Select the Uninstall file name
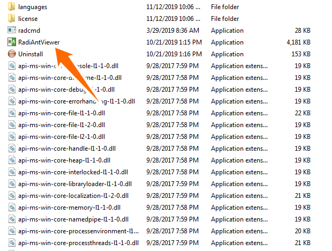Image resolution: width=332 pixels, height=251 pixels. 31,54
